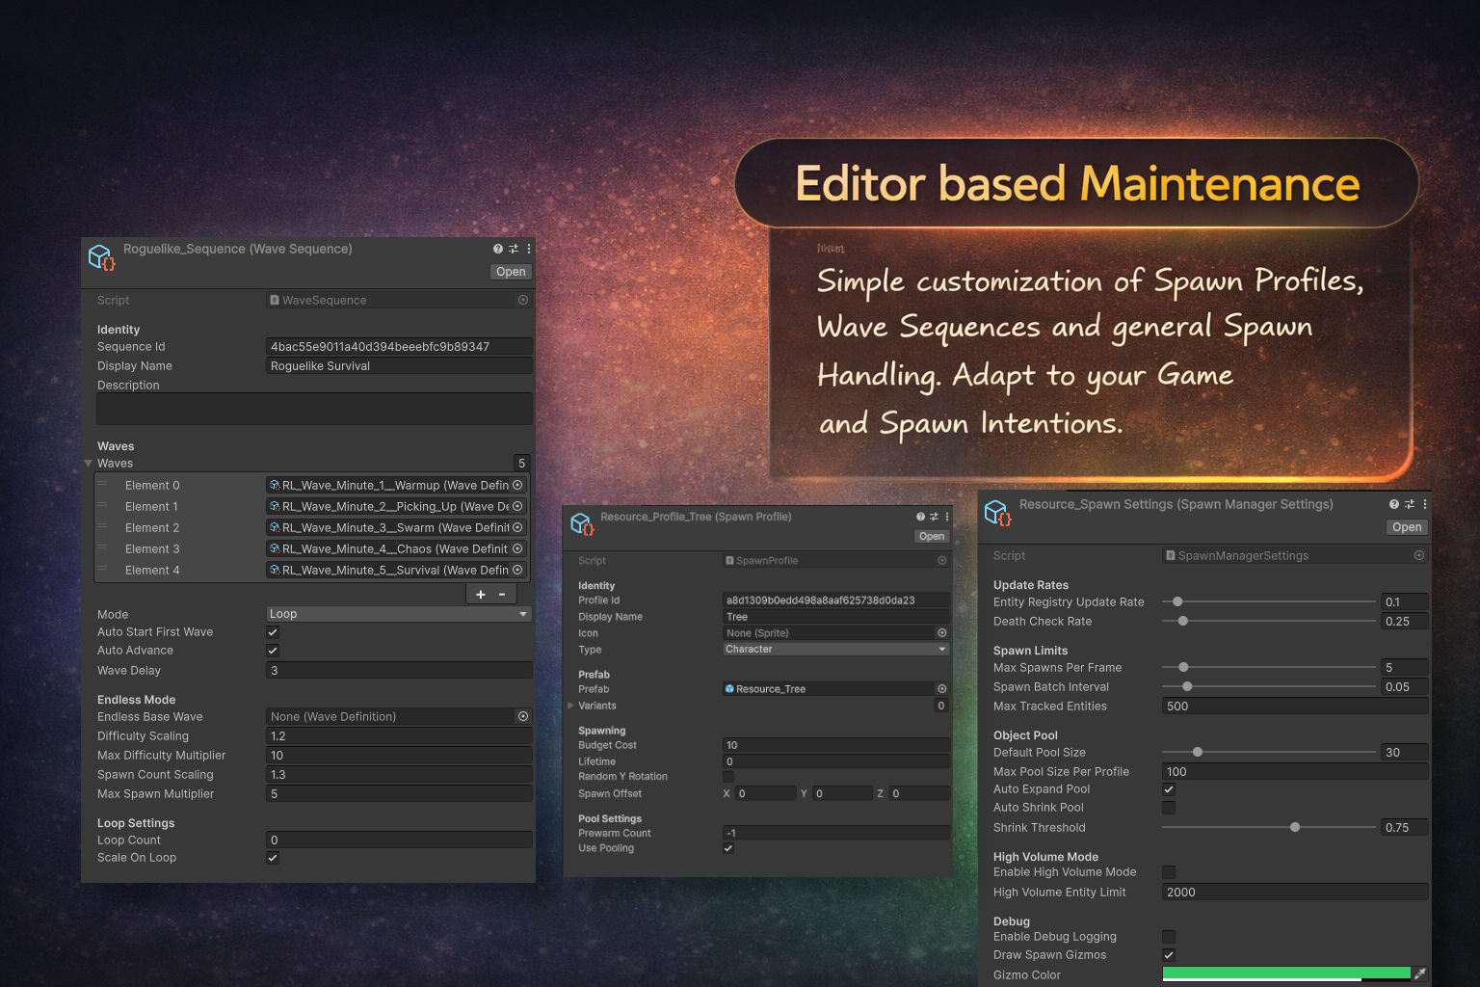
Task: Click the Shrink Threshold slider handle
Action: coord(1295,827)
